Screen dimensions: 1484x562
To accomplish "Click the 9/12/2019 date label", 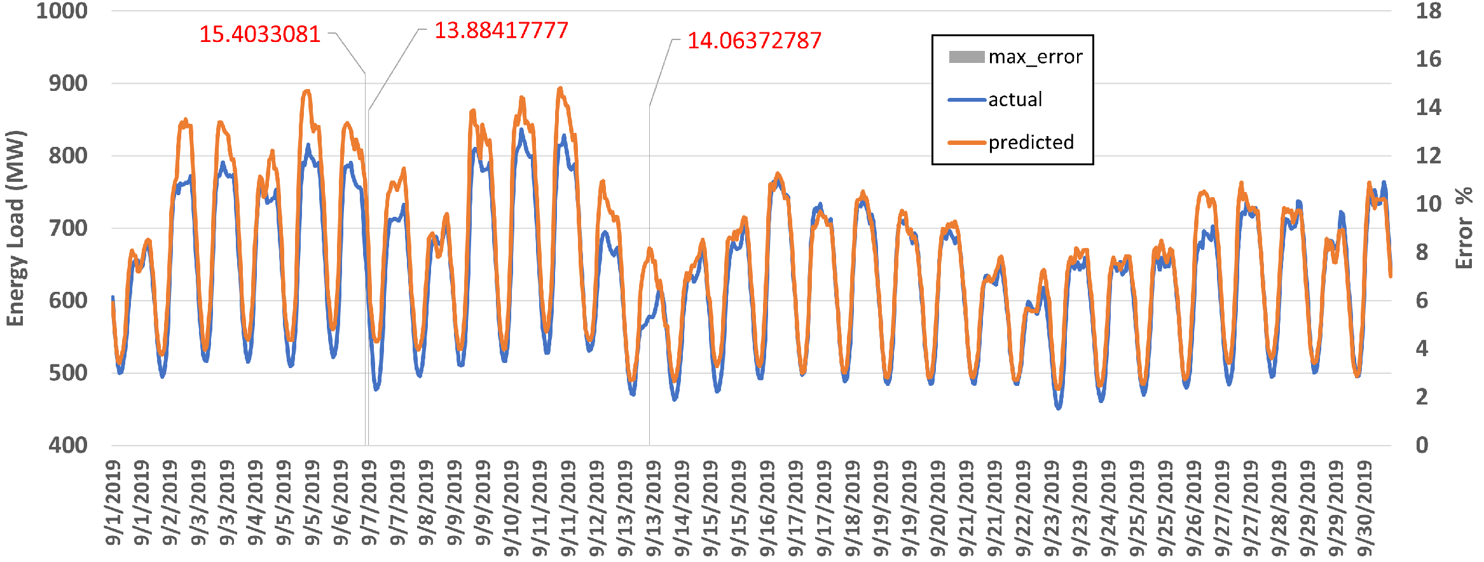I will [596, 509].
